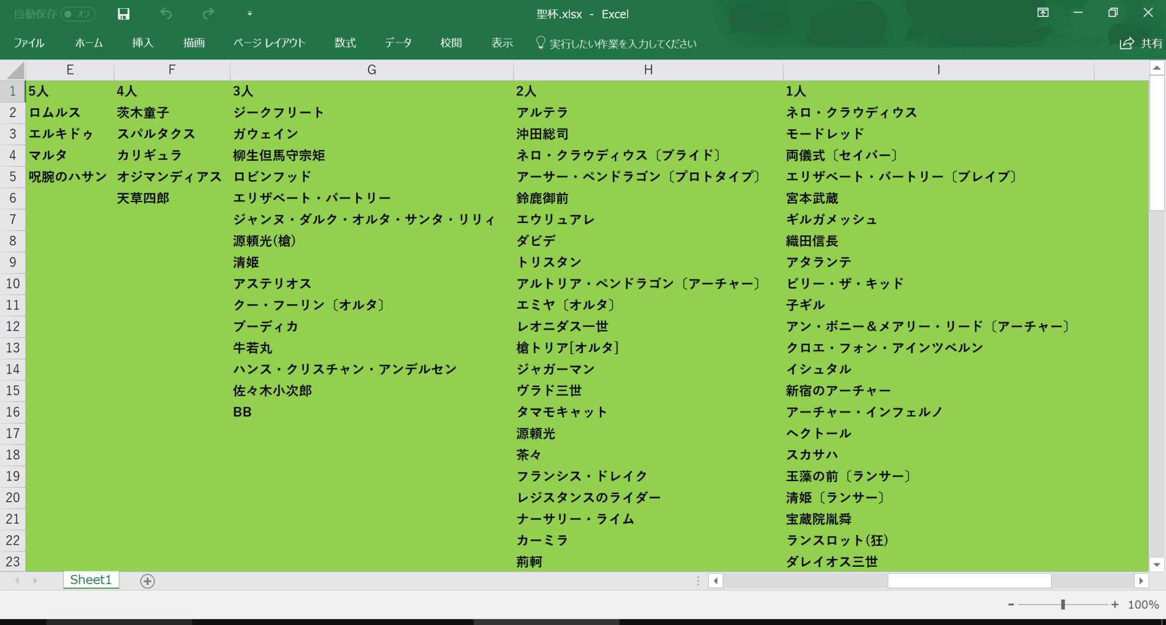Click the Undo arrow icon
This screenshot has height=625, width=1166.
click(166, 14)
